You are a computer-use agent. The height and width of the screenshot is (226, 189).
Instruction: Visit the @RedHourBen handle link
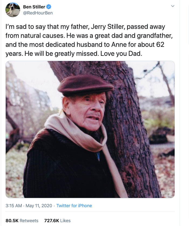[x=38, y=13]
